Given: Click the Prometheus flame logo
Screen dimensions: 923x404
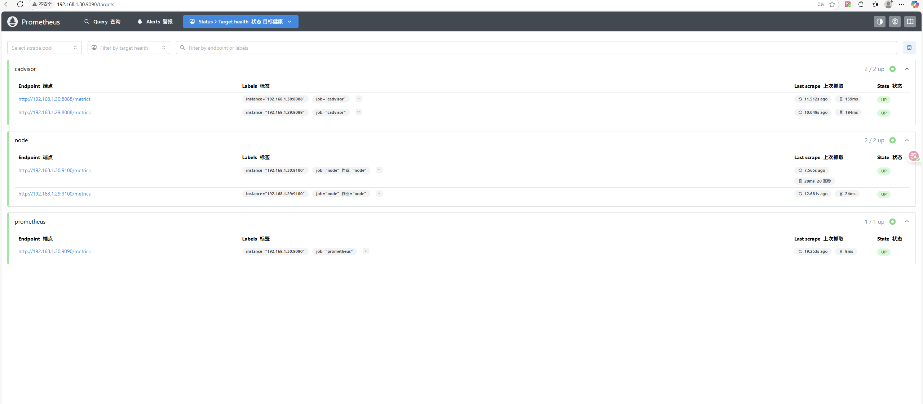Looking at the screenshot, I should [13, 22].
